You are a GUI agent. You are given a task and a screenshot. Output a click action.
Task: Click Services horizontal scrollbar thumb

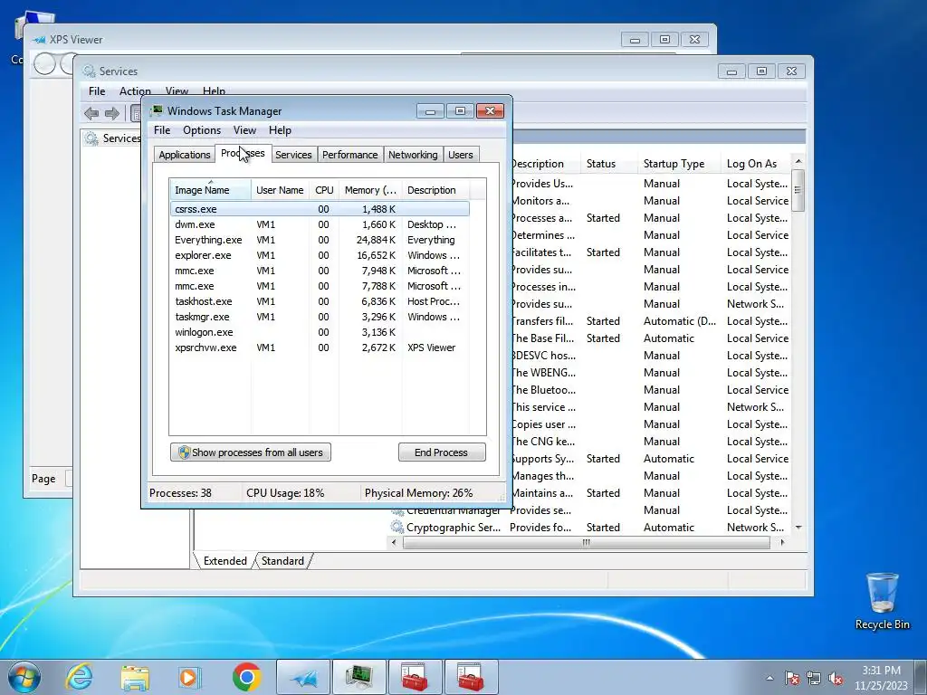click(586, 543)
